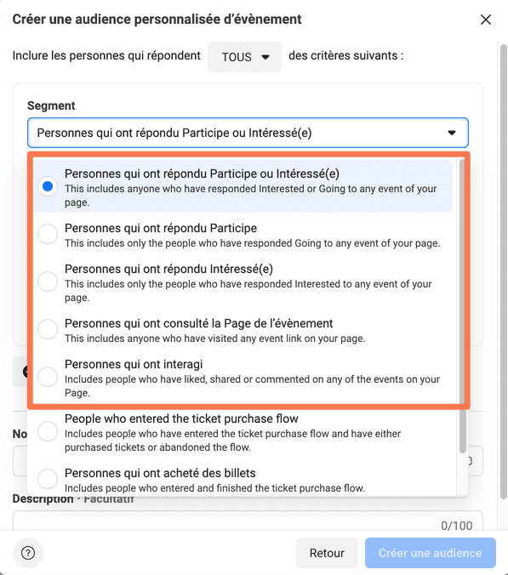Click the Retour button
The height and width of the screenshot is (575, 508).
(x=327, y=553)
